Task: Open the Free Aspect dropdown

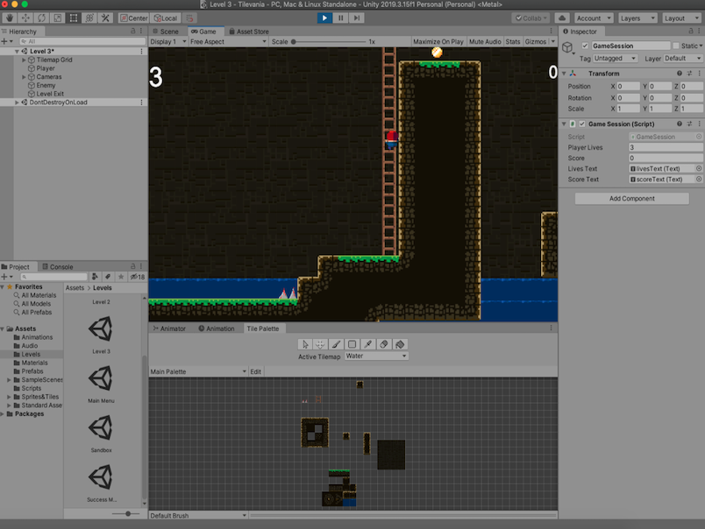Action: pos(225,41)
